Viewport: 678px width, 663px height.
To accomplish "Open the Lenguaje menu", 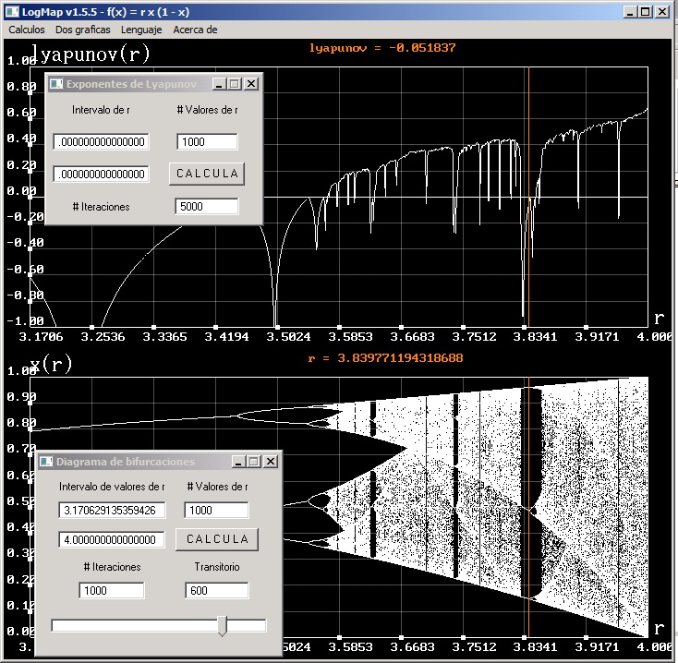I will [141, 30].
